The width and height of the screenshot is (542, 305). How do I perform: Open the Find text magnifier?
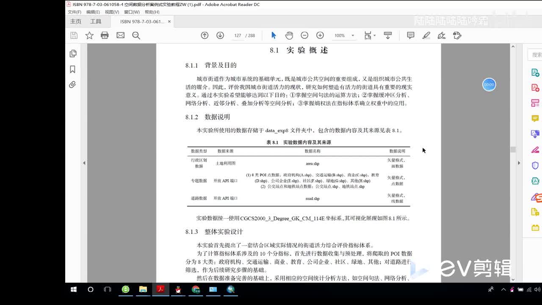136,36
